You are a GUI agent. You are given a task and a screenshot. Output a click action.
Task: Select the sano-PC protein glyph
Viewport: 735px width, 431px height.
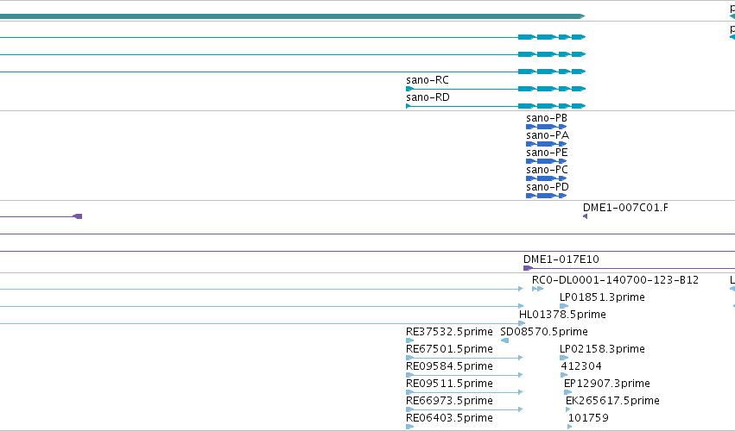[x=547, y=178]
